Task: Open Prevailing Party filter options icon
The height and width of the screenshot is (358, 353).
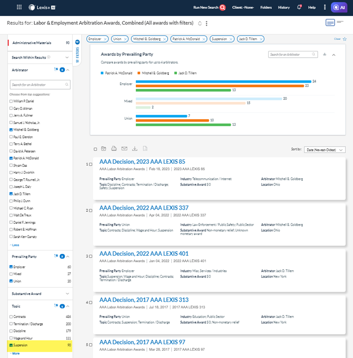Action: [x=56, y=256]
